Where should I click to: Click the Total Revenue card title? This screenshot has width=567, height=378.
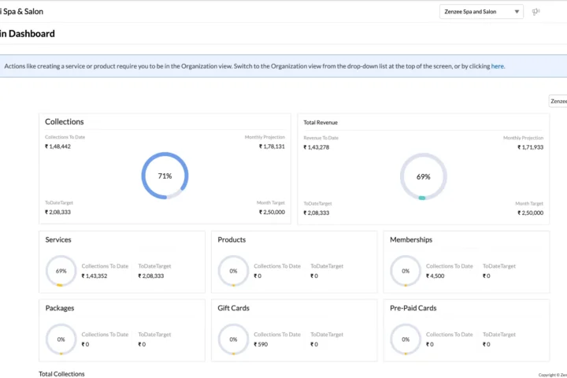(321, 123)
